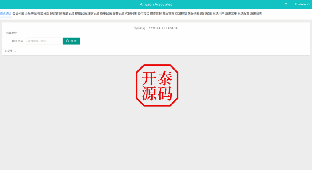This screenshot has height=170, width=312.
Task: Open 交易控制 page
Action: tap(181, 13)
